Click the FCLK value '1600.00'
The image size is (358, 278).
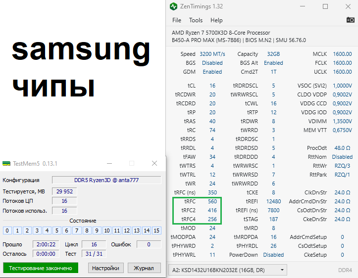(x=342, y=63)
